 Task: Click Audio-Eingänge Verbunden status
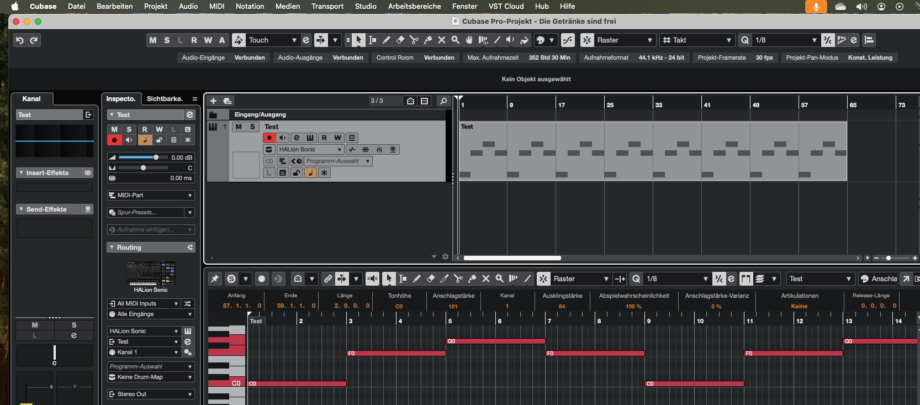pyautogui.click(x=223, y=57)
